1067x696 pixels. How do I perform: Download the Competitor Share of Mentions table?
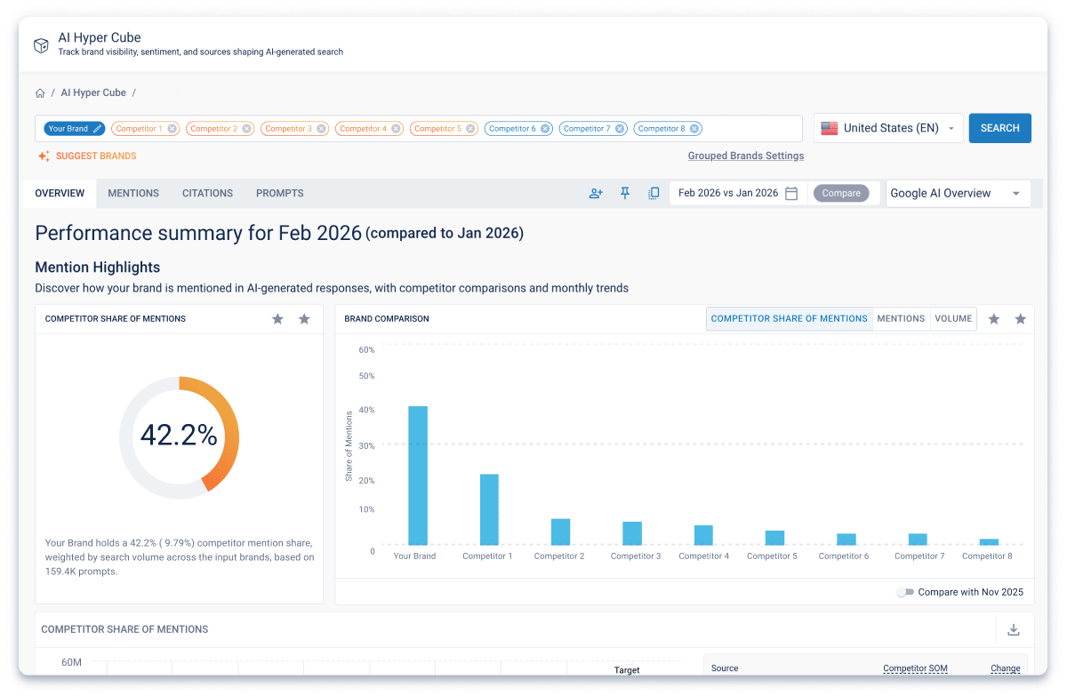(x=1014, y=630)
